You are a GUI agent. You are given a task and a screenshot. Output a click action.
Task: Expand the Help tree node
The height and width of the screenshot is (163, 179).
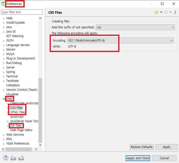(3, 18)
